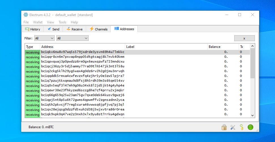Click the receiving type cell of bc1qkv6nw8 row
This screenshot has height=142, width=275.
click(33, 52)
